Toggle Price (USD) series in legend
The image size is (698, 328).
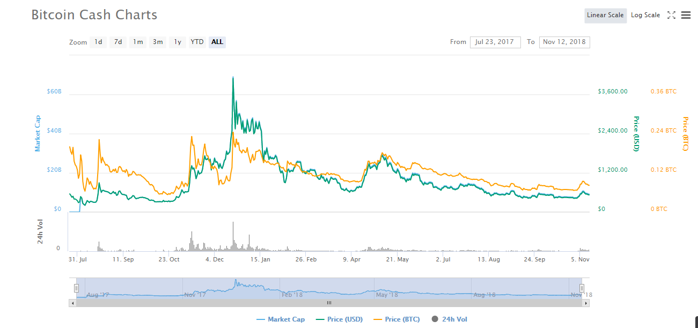tap(339, 319)
